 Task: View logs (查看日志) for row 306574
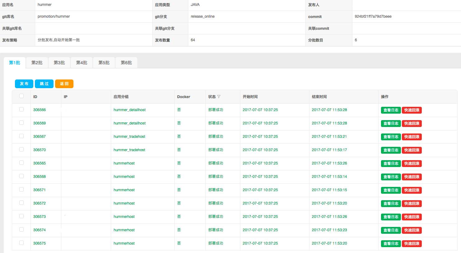point(391,230)
